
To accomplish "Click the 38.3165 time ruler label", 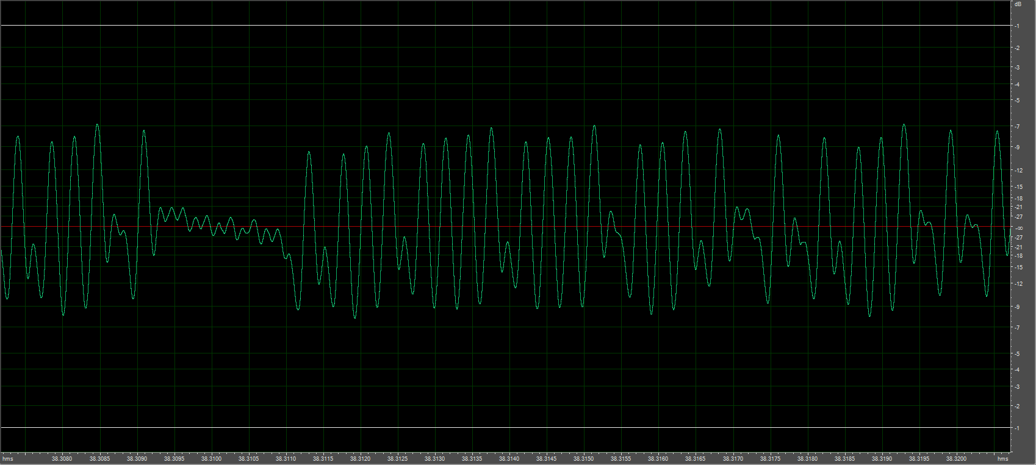I will [x=696, y=459].
